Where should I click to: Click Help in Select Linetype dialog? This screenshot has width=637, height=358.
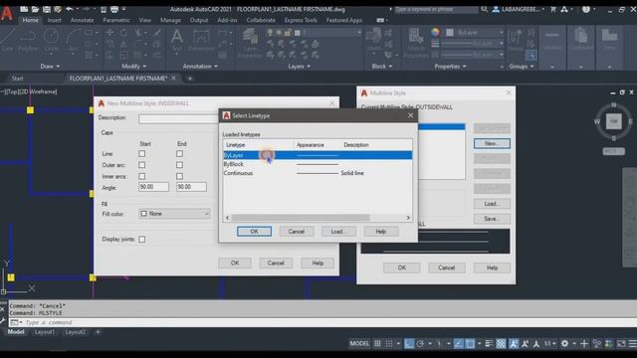pos(380,232)
